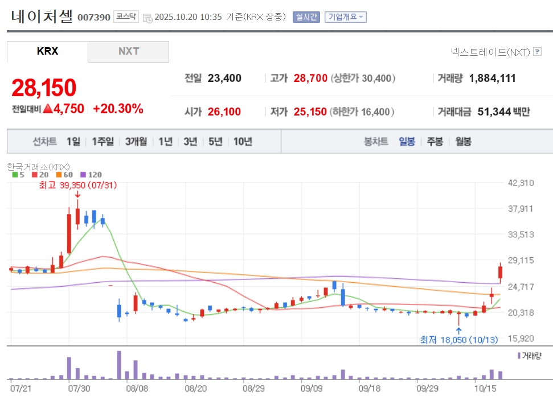
Task: Select the 1일 line chart period
Action: tap(73, 142)
